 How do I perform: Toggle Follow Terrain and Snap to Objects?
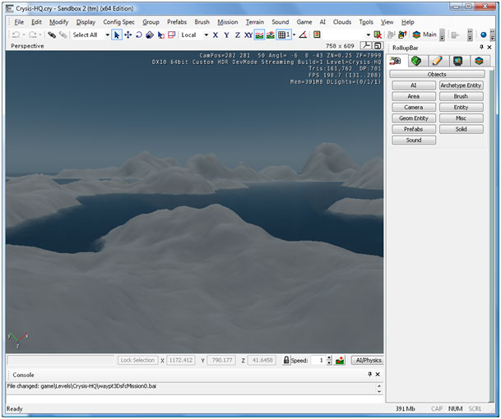coord(271,35)
